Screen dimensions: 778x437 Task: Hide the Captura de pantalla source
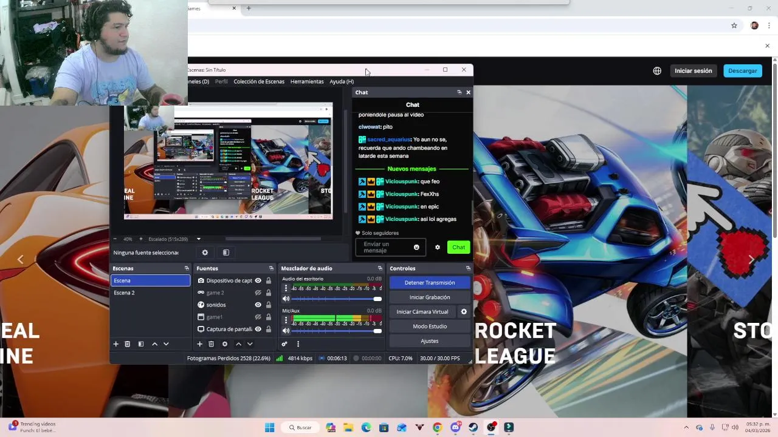(x=258, y=329)
